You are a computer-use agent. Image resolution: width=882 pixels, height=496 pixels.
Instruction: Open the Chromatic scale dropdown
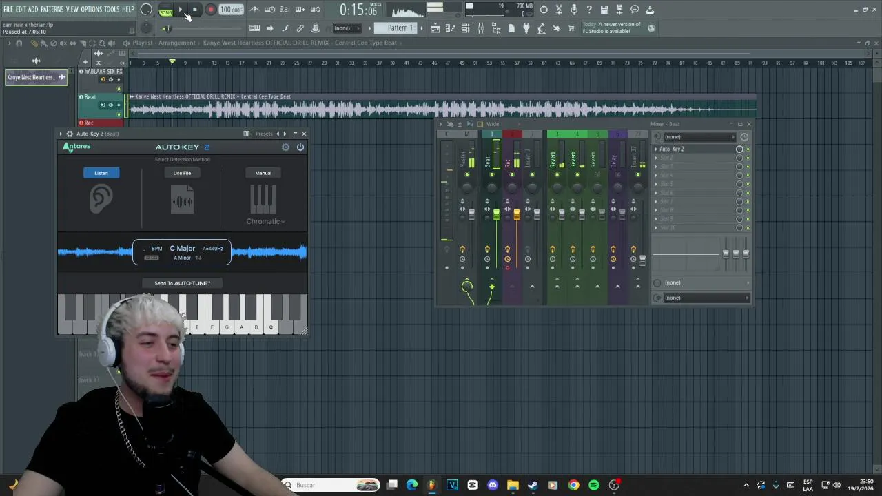265,221
